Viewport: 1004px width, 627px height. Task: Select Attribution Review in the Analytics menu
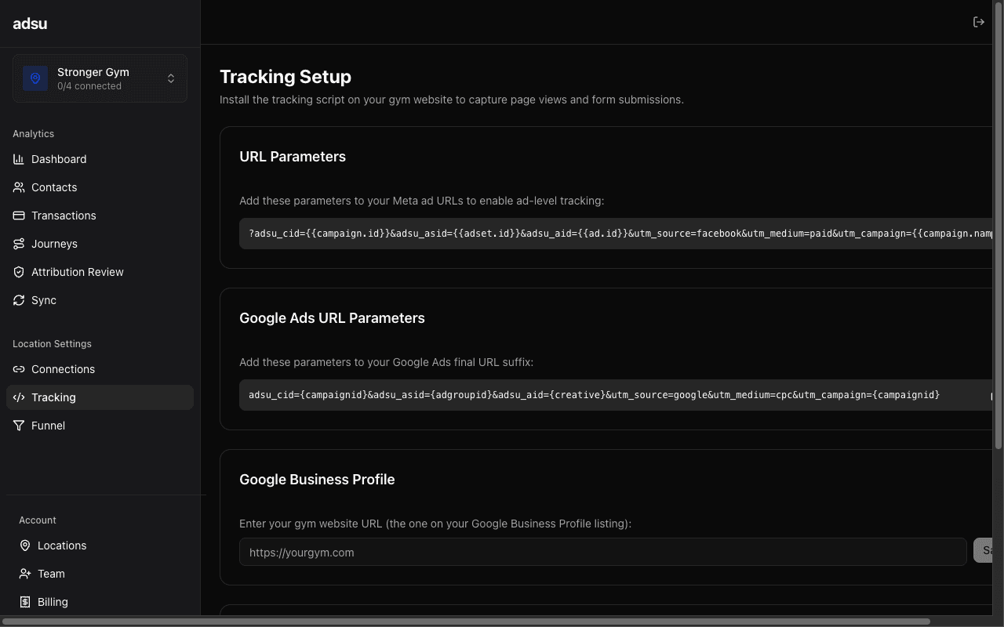tap(77, 272)
